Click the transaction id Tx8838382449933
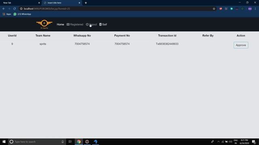 coord(167,44)
